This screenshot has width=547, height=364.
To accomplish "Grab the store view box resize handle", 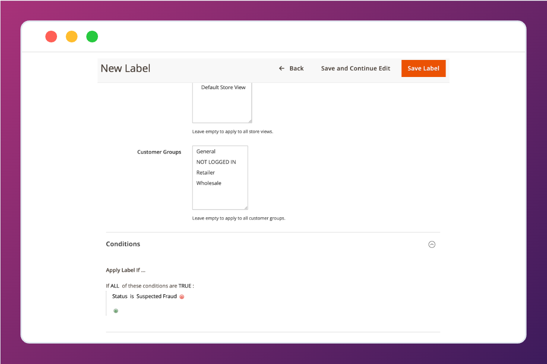I will point(250,121).
